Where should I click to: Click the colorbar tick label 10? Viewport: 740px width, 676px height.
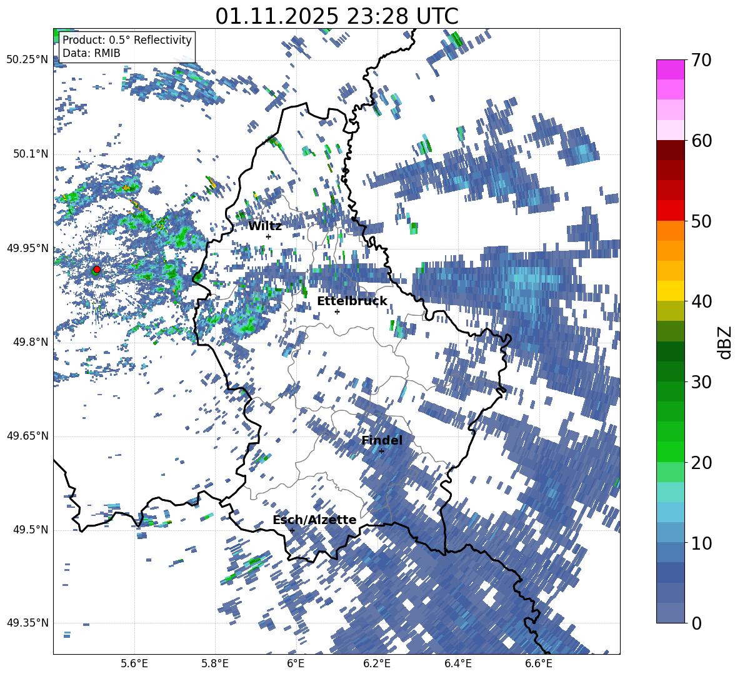click(x=701, y=543)
